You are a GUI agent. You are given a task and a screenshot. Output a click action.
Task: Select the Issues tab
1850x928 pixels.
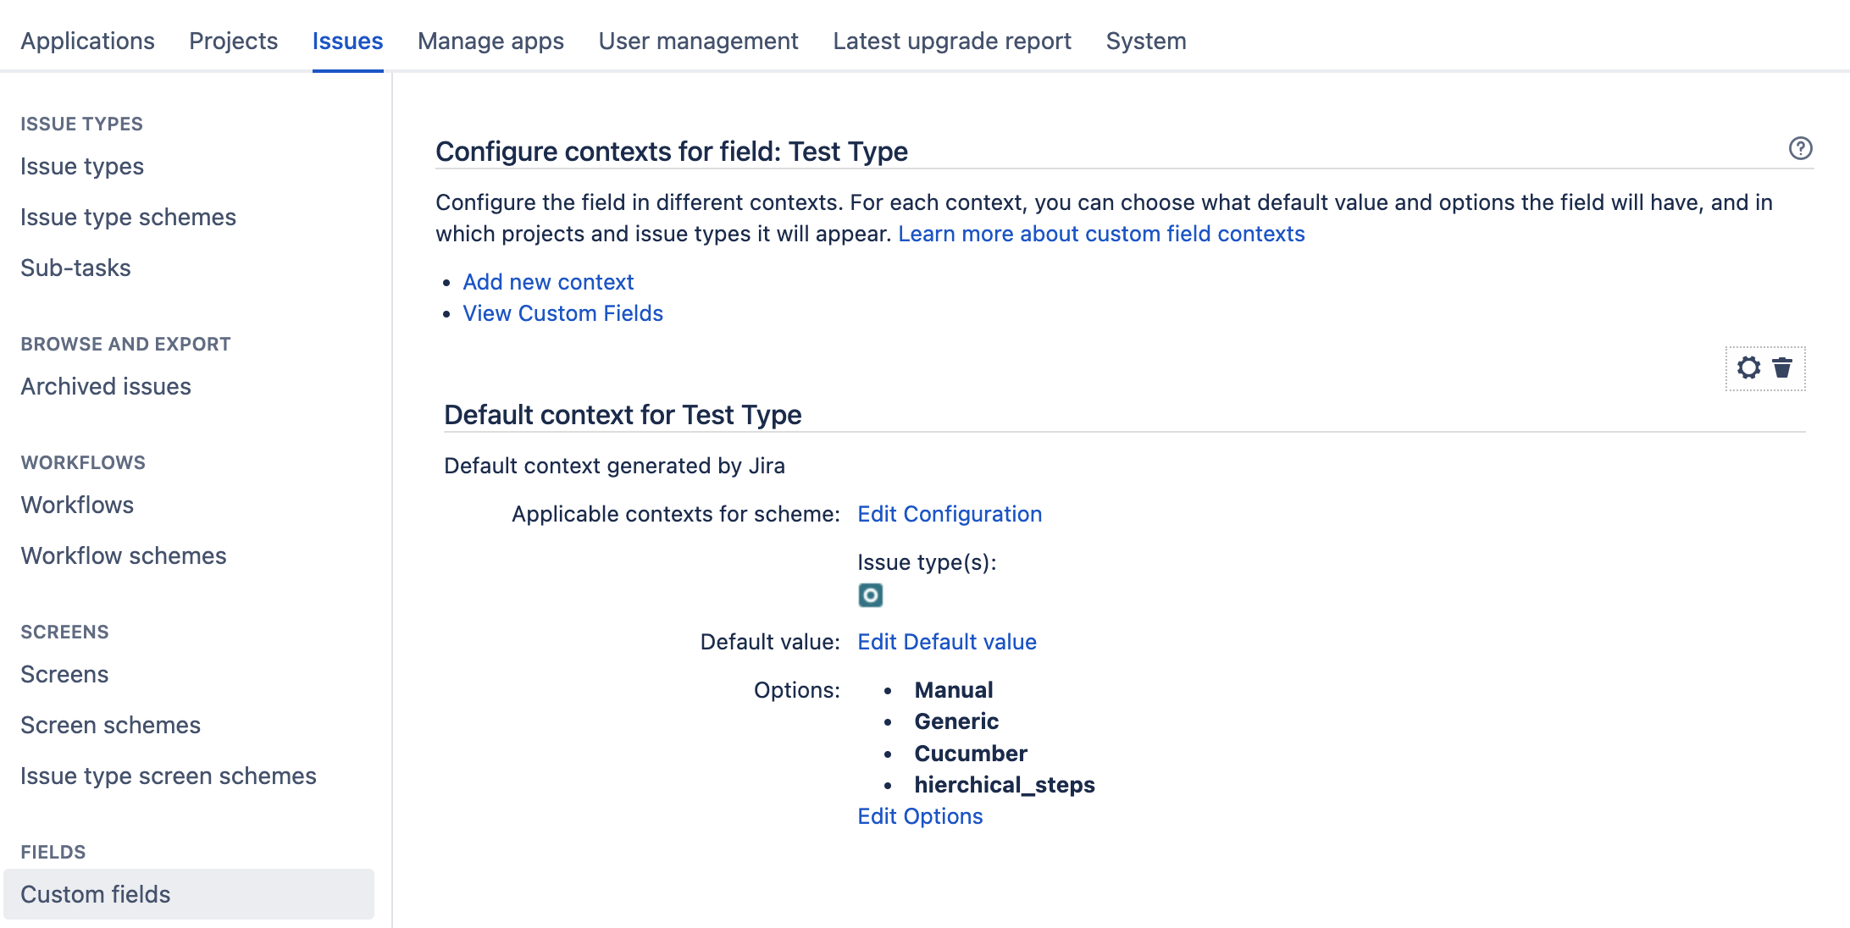[347, 41]
